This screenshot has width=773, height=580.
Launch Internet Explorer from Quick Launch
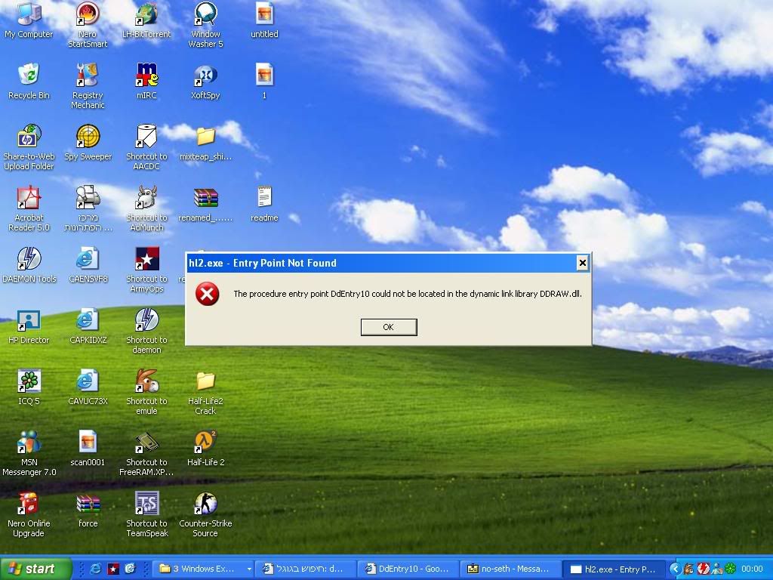(95, 569)
